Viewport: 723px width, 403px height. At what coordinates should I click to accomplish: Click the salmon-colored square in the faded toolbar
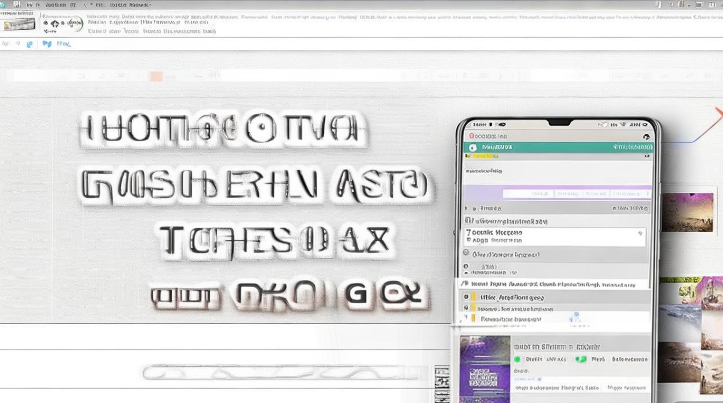point(156,76)
